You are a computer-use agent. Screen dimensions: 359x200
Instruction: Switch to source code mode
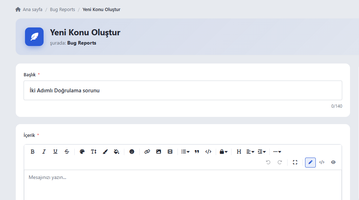coord(322,162)
